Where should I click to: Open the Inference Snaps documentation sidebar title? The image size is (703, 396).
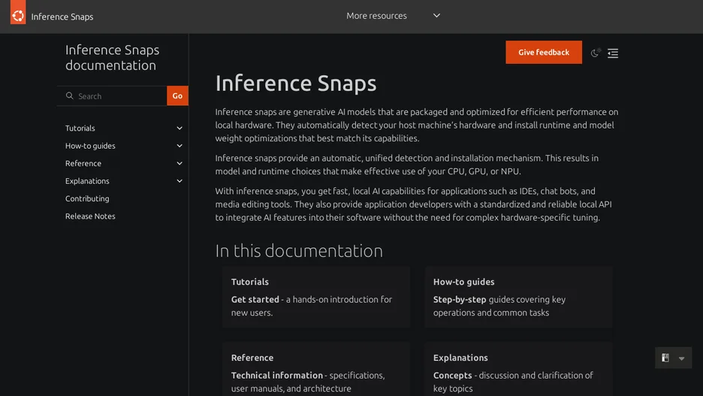coord(112,57)
